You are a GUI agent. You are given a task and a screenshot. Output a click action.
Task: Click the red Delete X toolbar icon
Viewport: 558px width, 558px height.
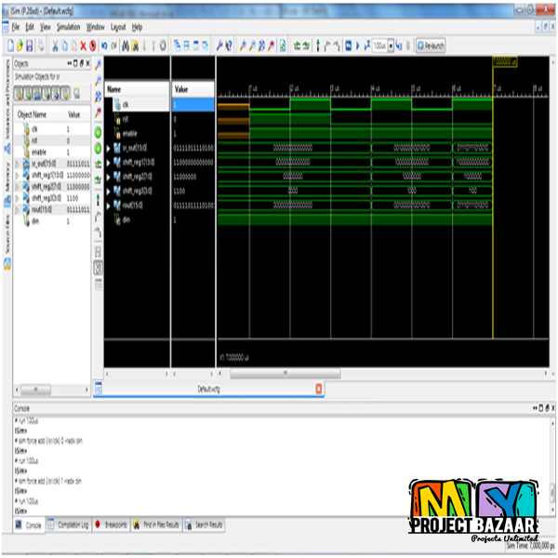point(82,45)
